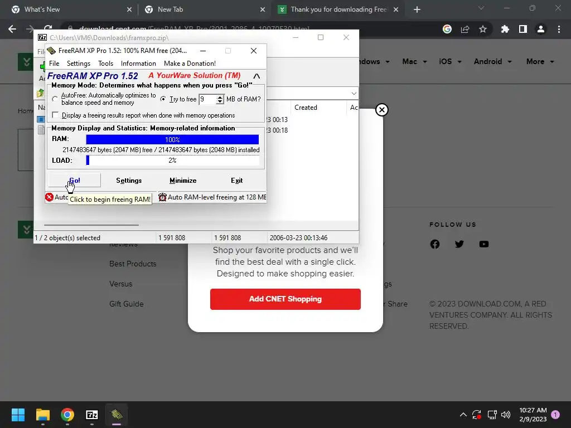Screen dimensions: 571x428
Task: Click FreeRAM title bar chip icon
Action: tap(51, 51)
